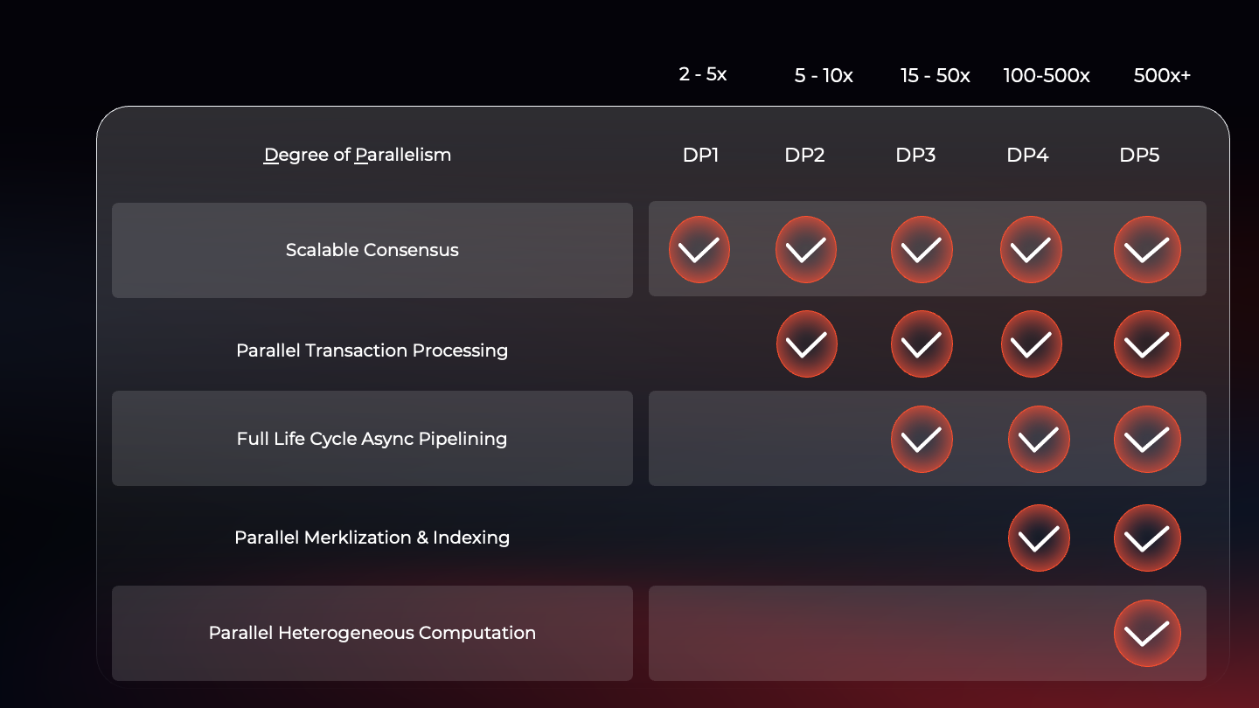Select the Parallel Transaction Processing DP2 checkmark

pyautogui.click(x=806, y=344)
